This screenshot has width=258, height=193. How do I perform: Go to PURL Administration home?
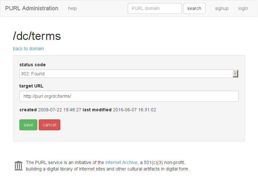click(32, 8)
